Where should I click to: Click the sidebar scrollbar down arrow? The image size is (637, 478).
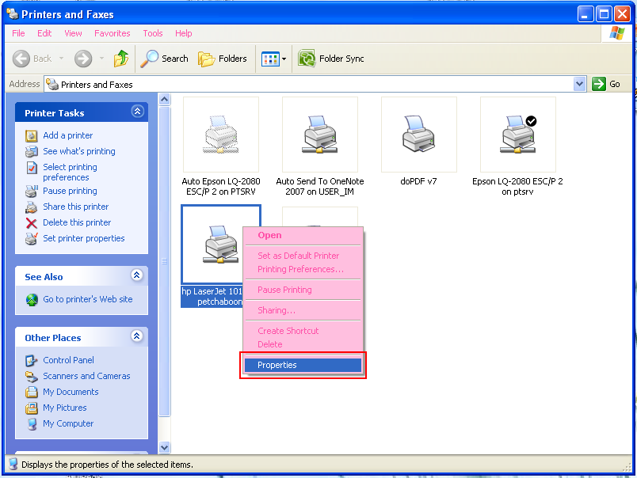(x=165, y=447)
